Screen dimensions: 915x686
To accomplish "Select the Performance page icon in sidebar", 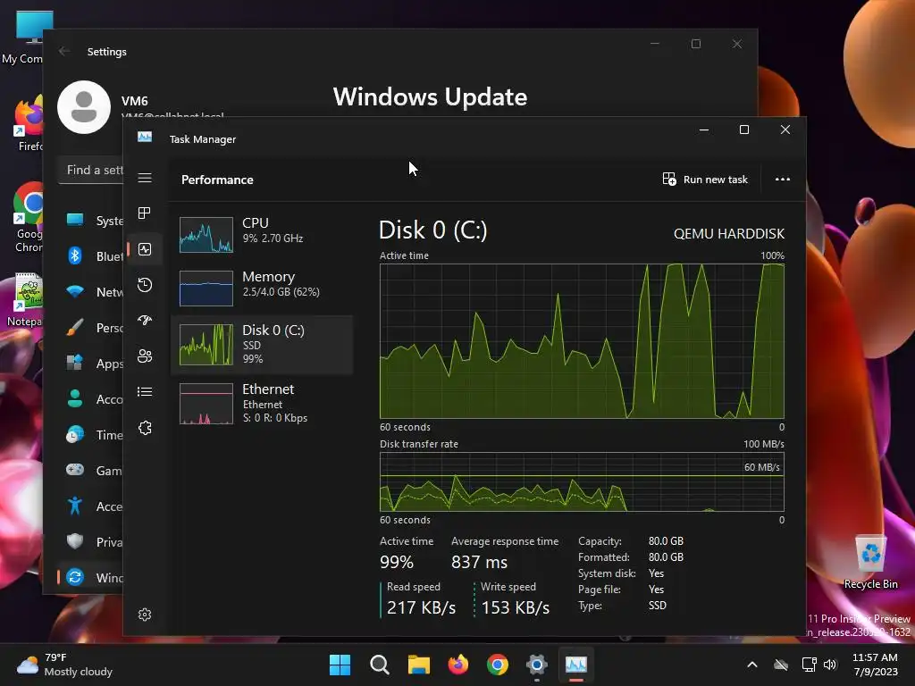I will click(145, 249).
